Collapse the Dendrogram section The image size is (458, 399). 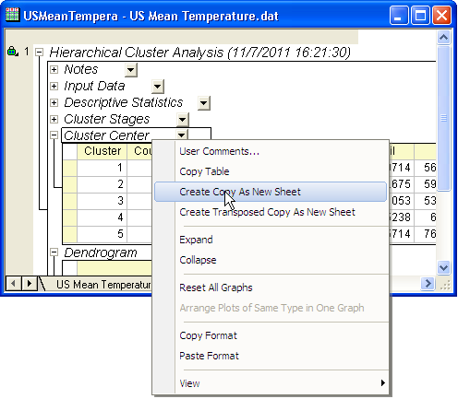pos(54,252)
